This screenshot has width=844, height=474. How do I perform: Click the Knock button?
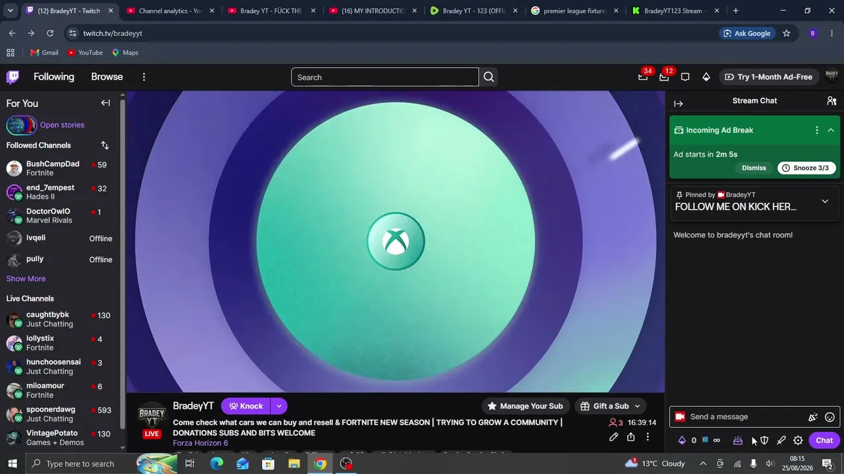246,406
